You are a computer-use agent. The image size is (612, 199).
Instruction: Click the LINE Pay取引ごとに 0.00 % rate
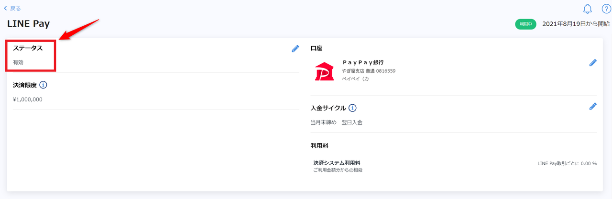click(x=567, y=163)
